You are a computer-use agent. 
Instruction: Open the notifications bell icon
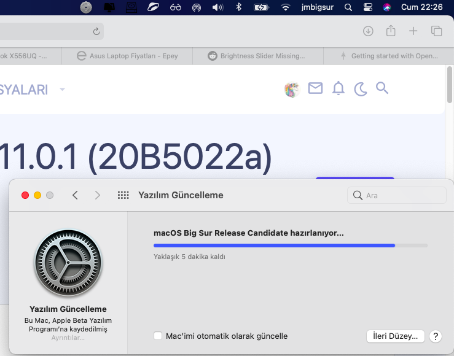click(x=338, y=89)
